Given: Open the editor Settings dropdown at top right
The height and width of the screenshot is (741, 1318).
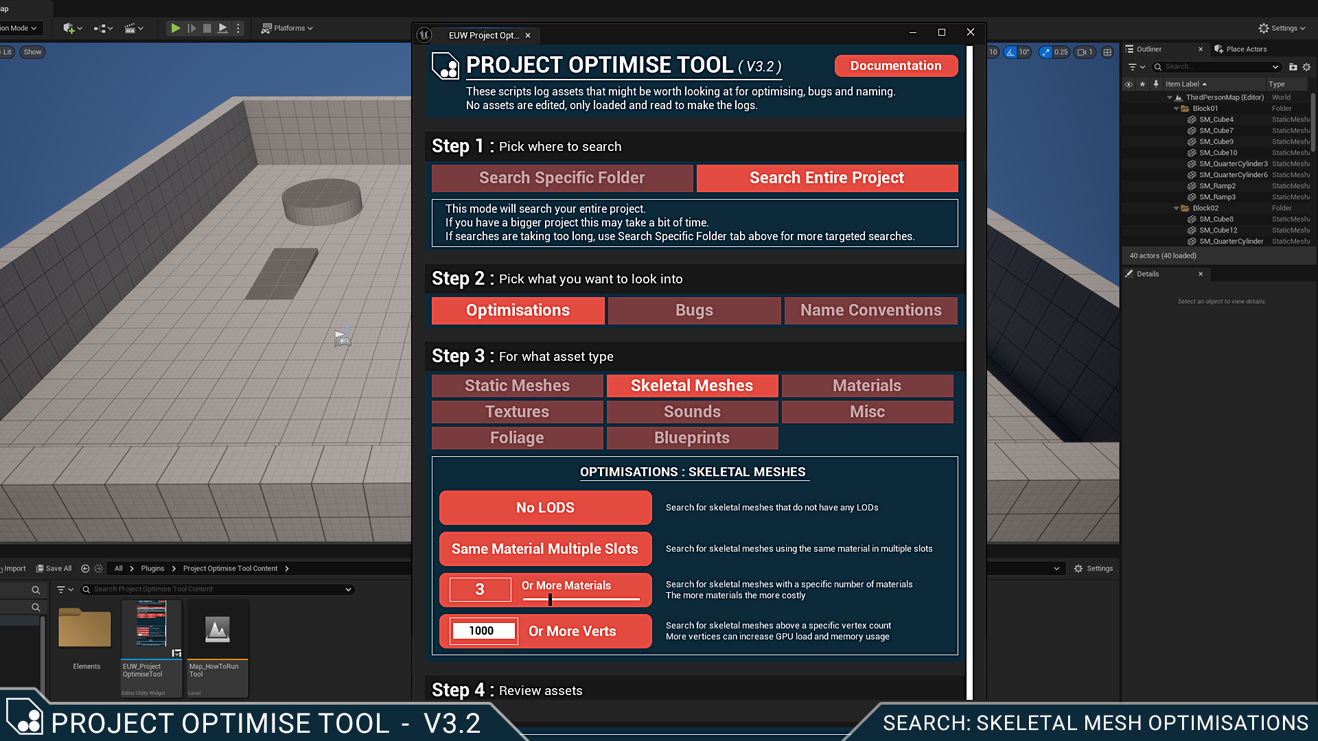Looking at the screenshot, I should pos(1282,28).
